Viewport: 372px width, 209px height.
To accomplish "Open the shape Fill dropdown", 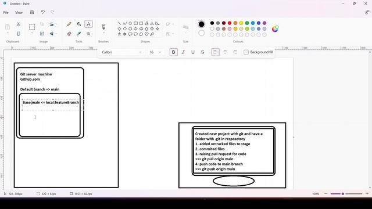I will (x=170, y=34).
